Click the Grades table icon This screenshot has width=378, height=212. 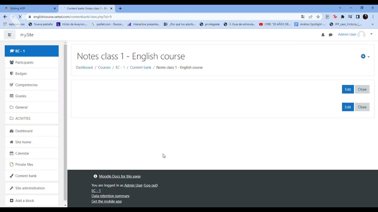pyautogui.click(x=12, y=96)
